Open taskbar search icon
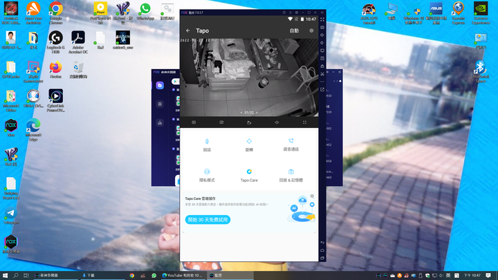The image size is (498, 280). click(x=15, y=275)
